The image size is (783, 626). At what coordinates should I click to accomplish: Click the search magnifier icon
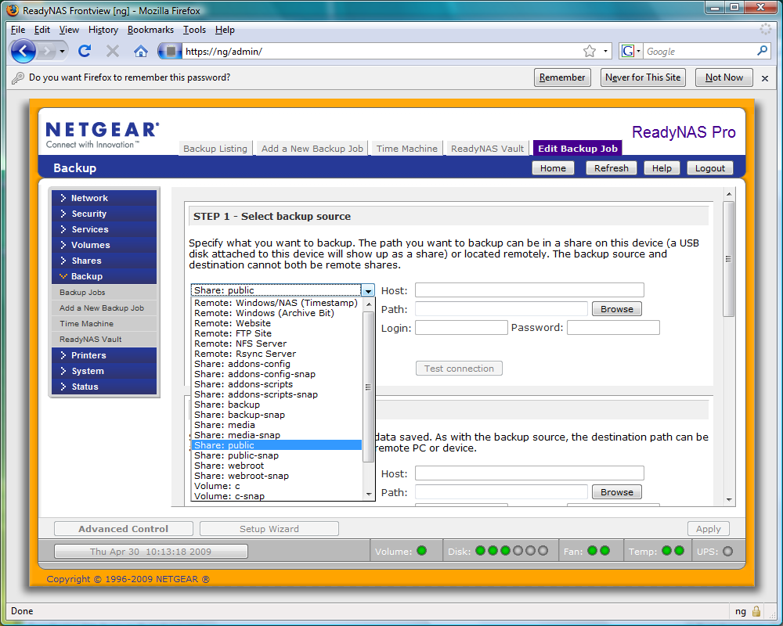pos(762,51)
